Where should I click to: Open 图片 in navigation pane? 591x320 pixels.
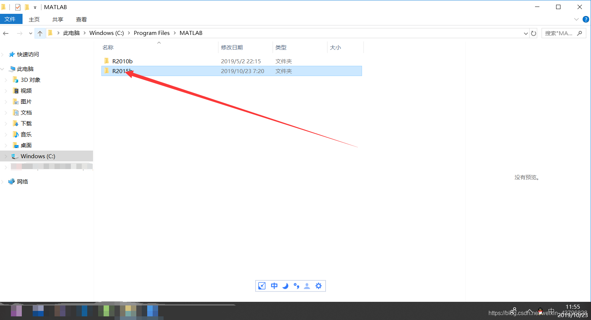(26, 102)
